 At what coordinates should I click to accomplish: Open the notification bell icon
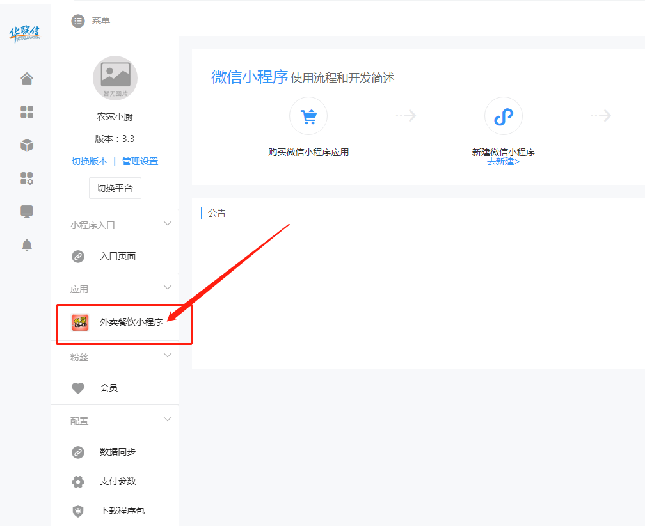[x=27, y=244]
